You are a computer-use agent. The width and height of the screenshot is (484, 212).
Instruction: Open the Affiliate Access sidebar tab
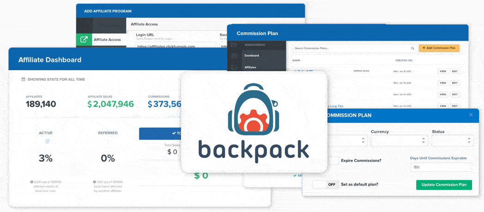point(107,40)
